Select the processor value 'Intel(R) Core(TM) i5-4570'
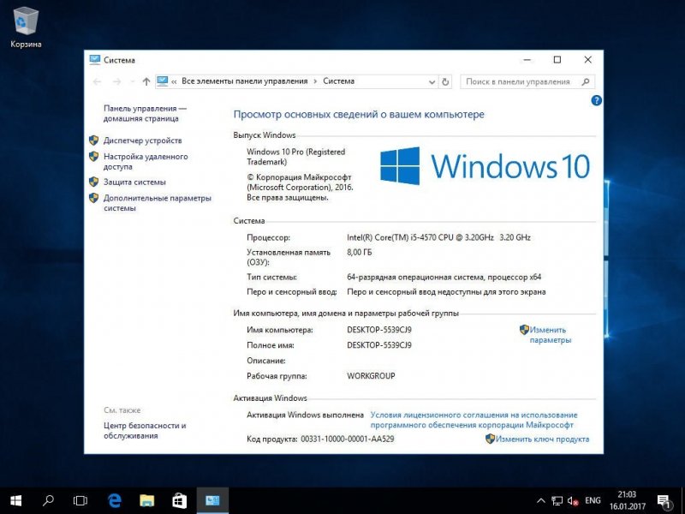 point(438,237)
